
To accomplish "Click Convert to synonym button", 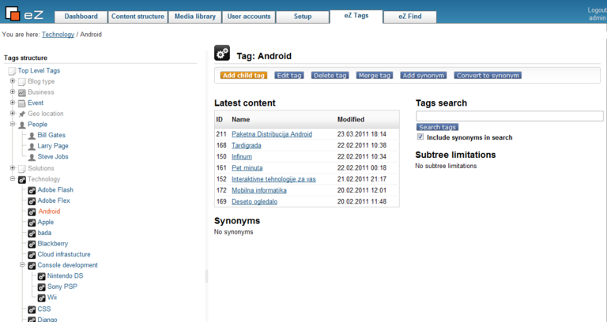I will pyautogui.click(x=488, y=76).
